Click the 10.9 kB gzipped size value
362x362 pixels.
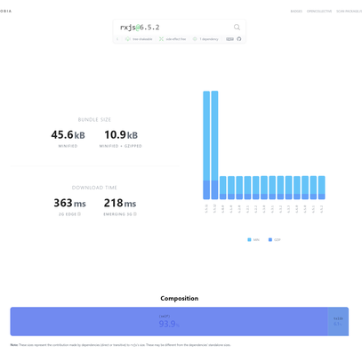pos(121,135)
